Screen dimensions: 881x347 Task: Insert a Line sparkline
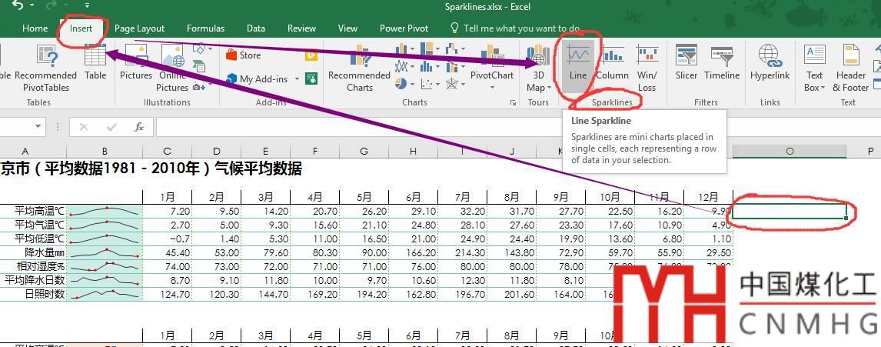click(578, 62)
